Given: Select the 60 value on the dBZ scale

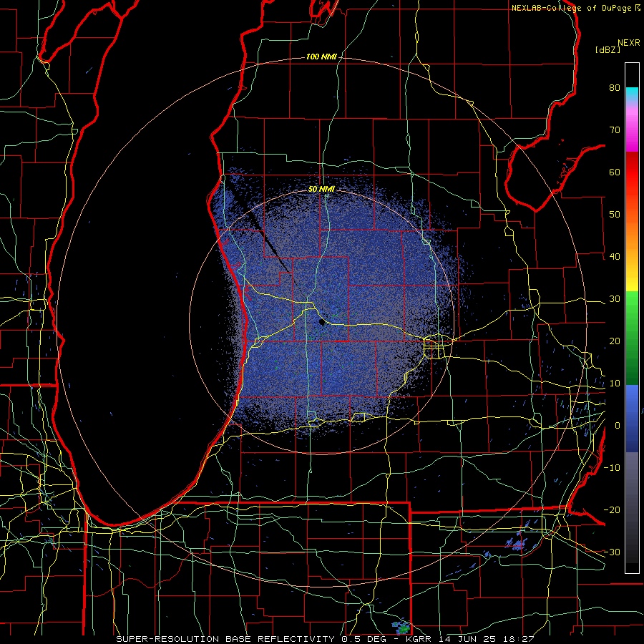Looking at the screenshot, I should pos(615,172).
